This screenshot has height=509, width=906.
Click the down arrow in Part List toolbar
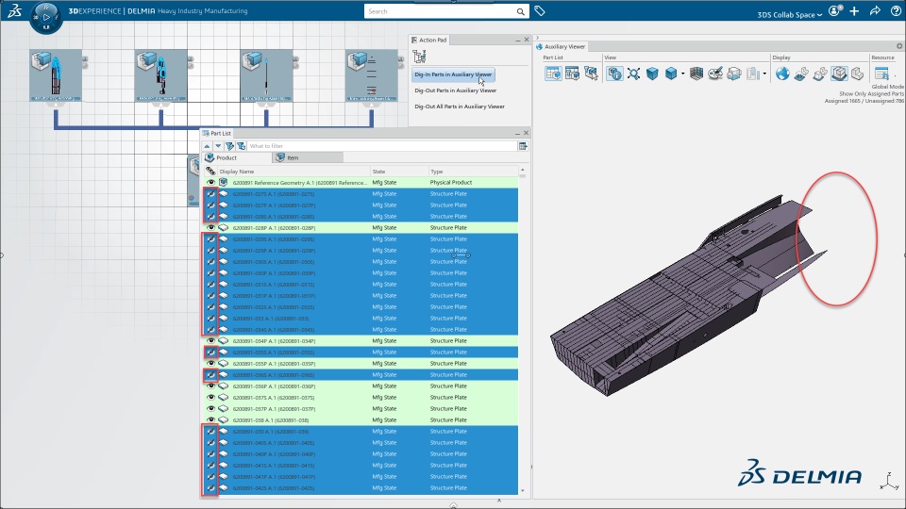218,146
